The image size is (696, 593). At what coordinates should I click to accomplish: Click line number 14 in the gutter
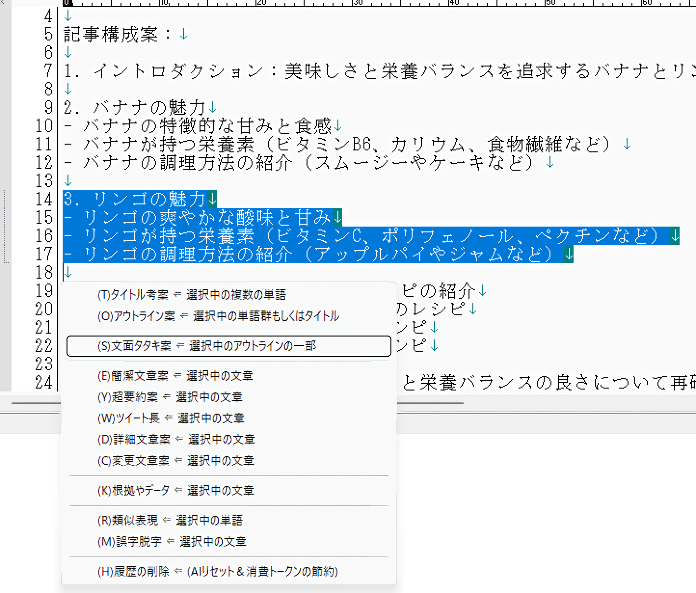[x=44, y=199]
